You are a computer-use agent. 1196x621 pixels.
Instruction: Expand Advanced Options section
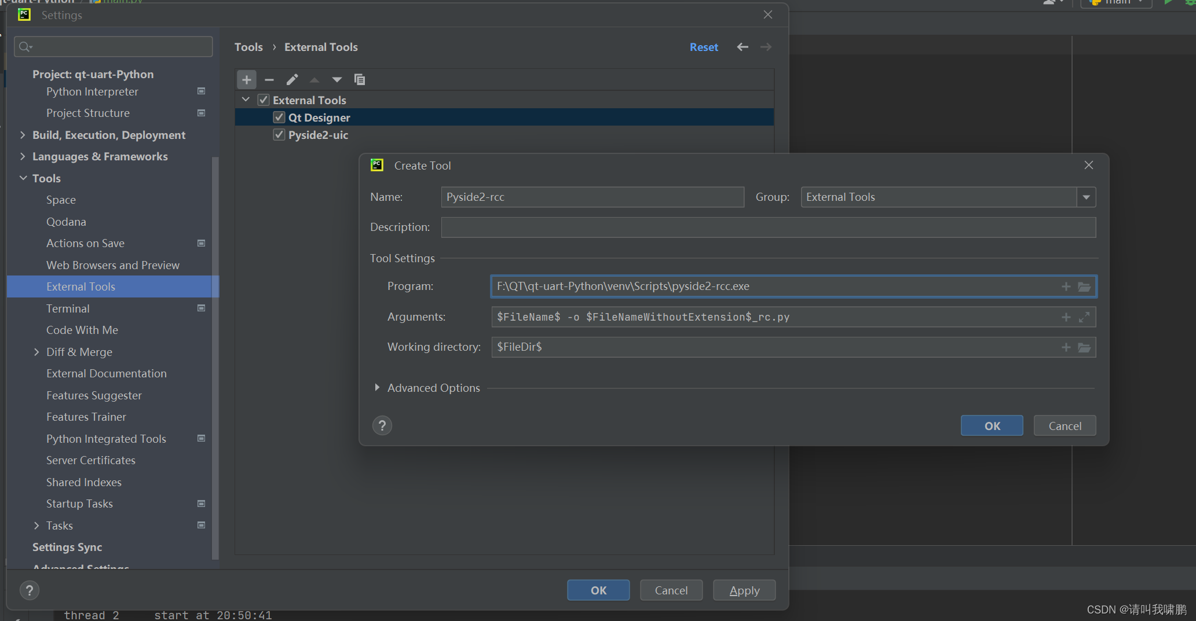377,388
